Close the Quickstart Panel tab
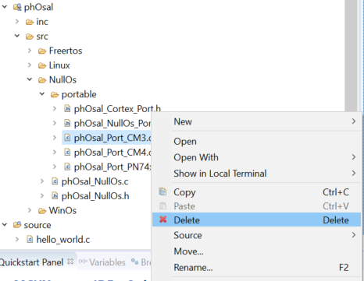 point(70,262)
